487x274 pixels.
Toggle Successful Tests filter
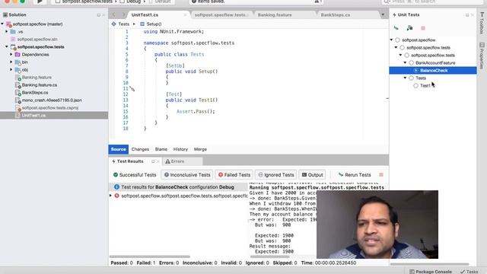point(135,175)
